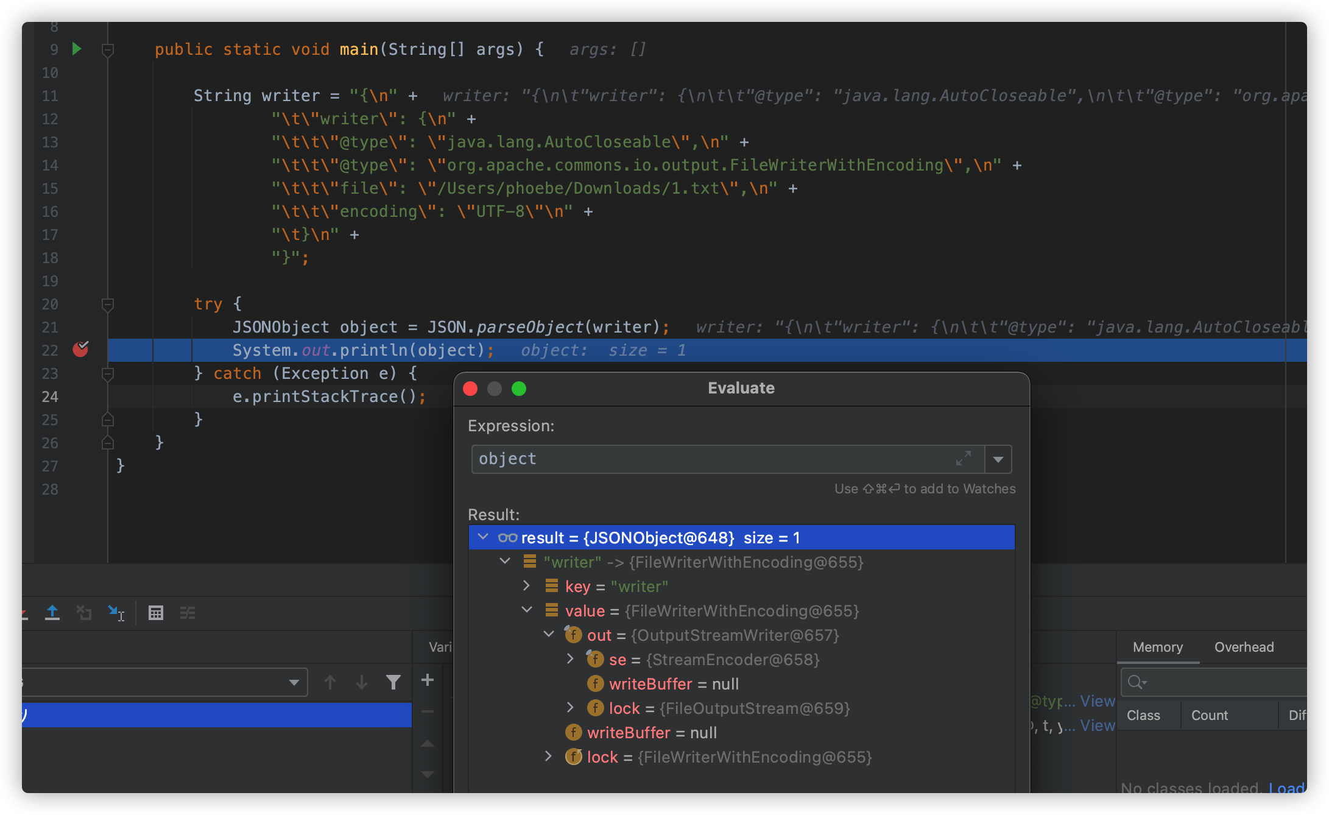
Task: Click the Run to Cursor icon
Action: tap(116, 613)
